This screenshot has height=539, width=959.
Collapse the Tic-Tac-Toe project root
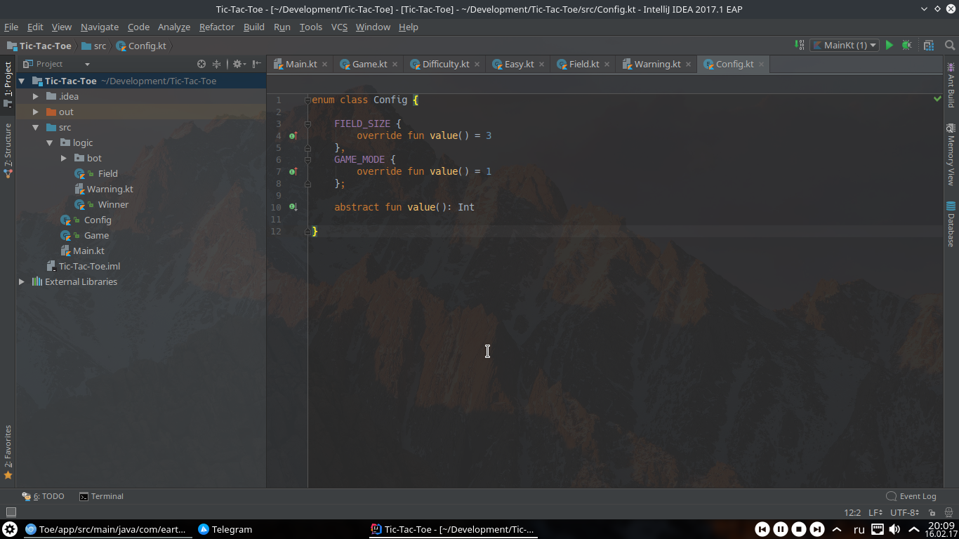pos(22,81)
